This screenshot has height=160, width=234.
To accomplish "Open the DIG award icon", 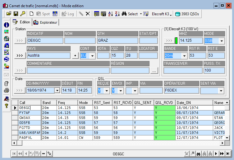I will 55,14.
